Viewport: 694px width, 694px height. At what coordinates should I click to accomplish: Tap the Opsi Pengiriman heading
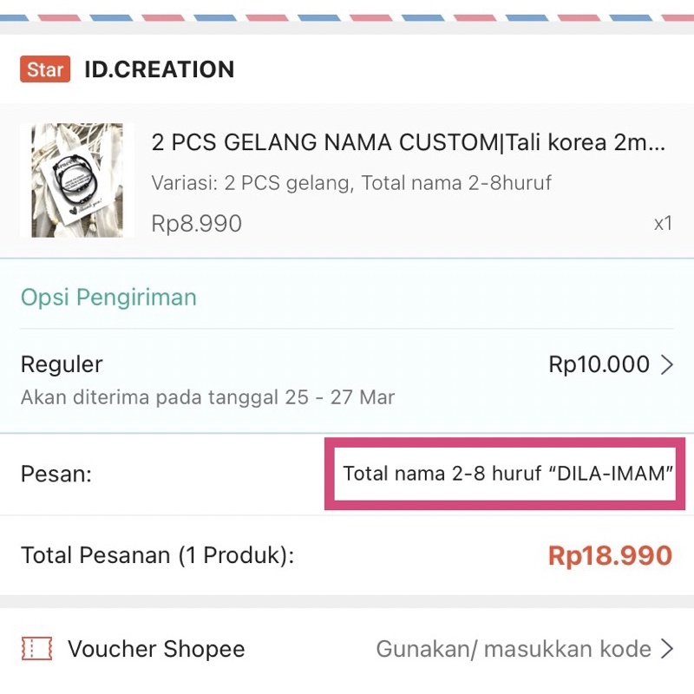point(108,298)
